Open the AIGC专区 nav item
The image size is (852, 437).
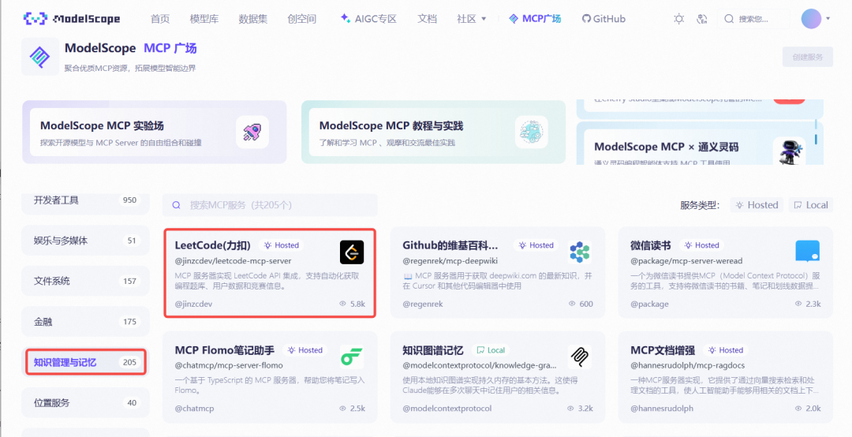point(368,19)
